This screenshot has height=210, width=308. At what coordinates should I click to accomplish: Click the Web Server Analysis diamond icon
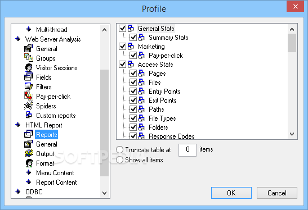(x=18, y=39)
